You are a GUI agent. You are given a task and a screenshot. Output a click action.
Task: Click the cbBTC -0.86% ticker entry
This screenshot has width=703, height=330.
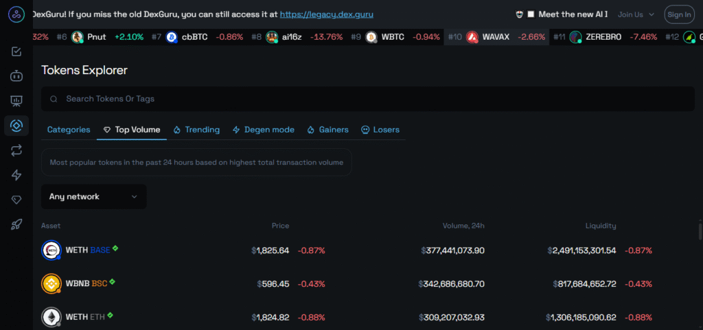(198, 37)
